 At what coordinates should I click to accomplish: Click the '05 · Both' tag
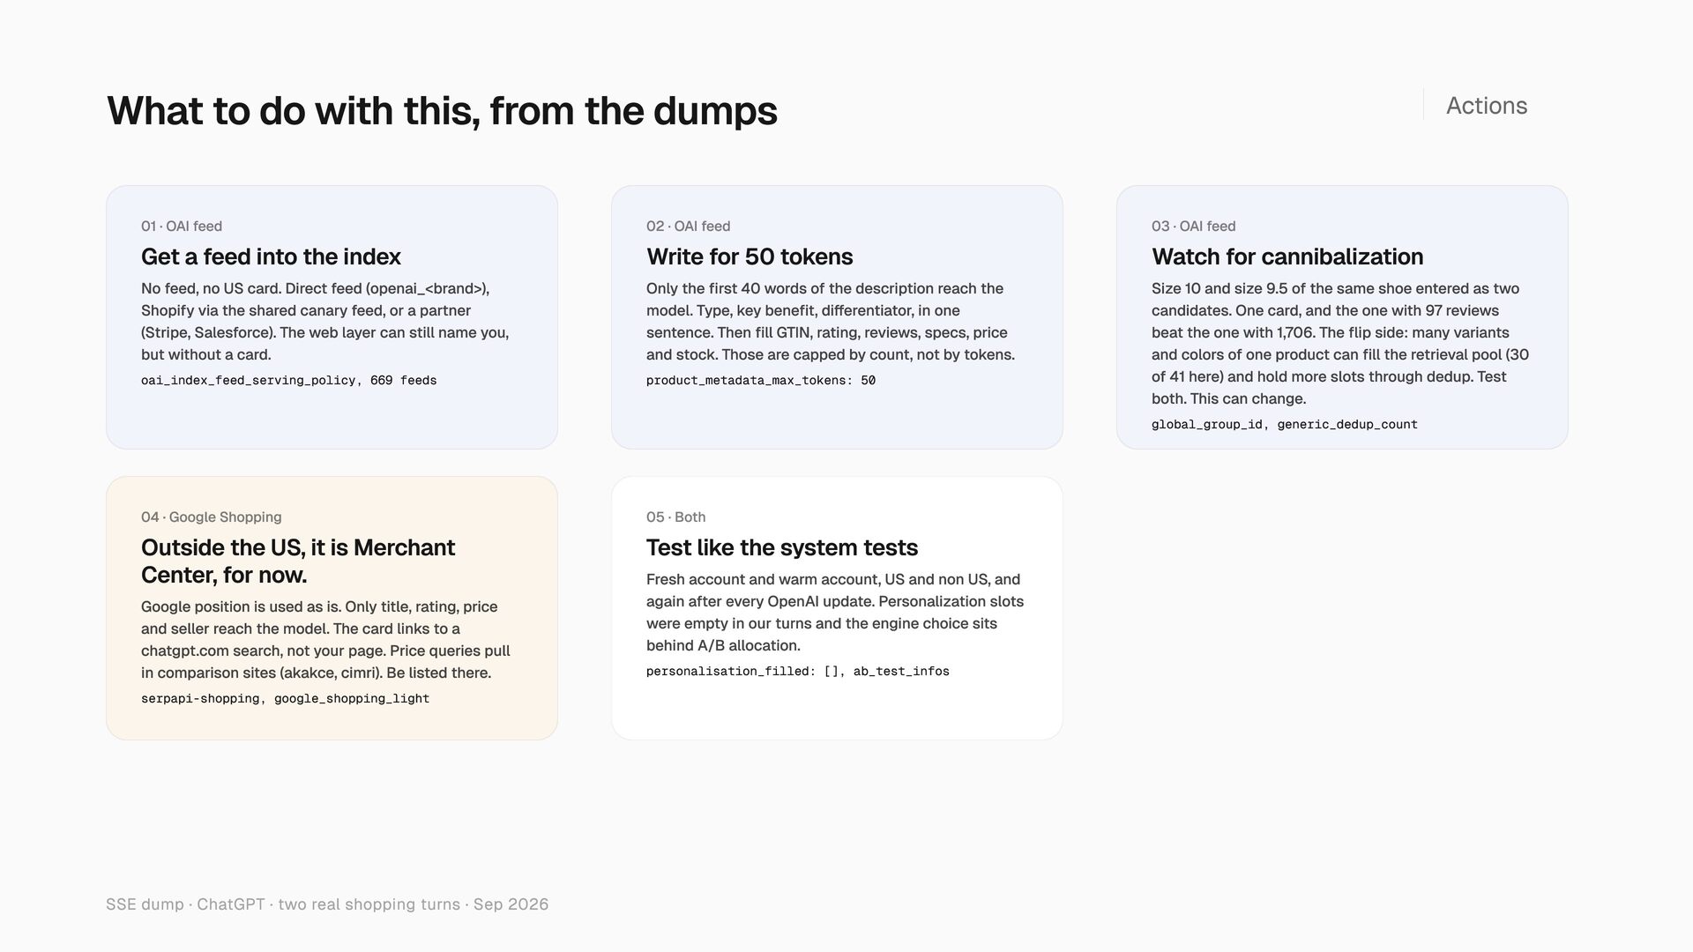[x=675, y=517]
